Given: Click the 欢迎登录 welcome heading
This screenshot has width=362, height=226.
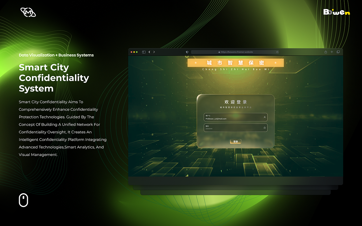Looking at the screenshot, I should 236,102.
